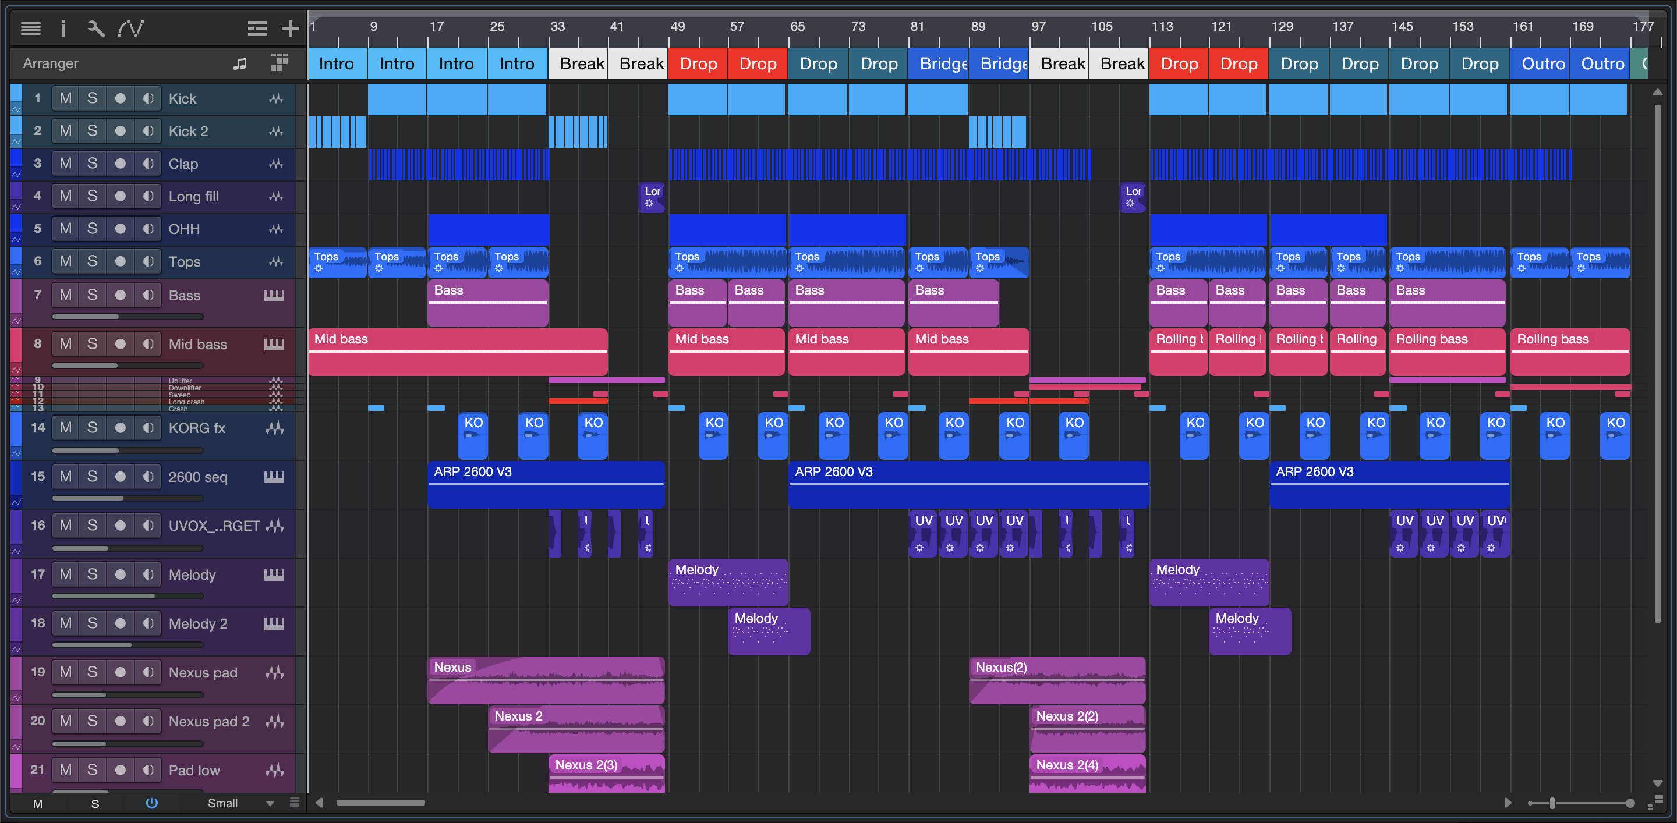
Task: Select the first Bridge arranger section
Action: pos(938,64)
